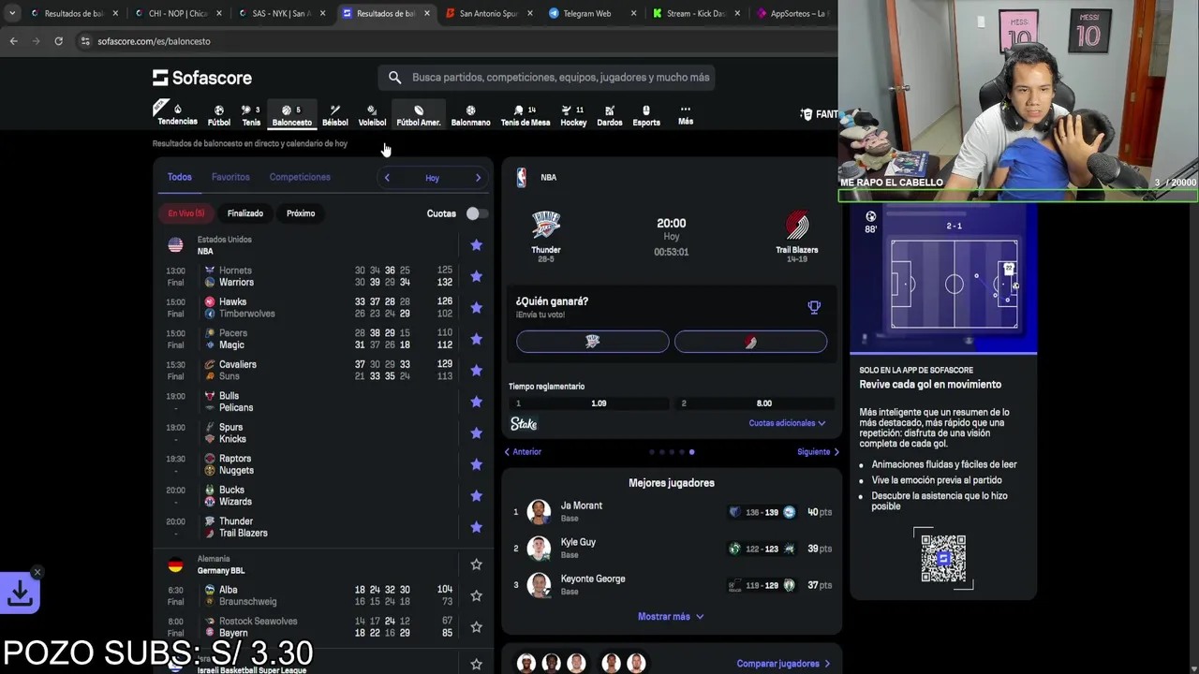The height and width of the screenshot is (674, 1199).
Task: Click the trophy icon in ¿Quién ganará?
Action: click(x=814, y=307)
